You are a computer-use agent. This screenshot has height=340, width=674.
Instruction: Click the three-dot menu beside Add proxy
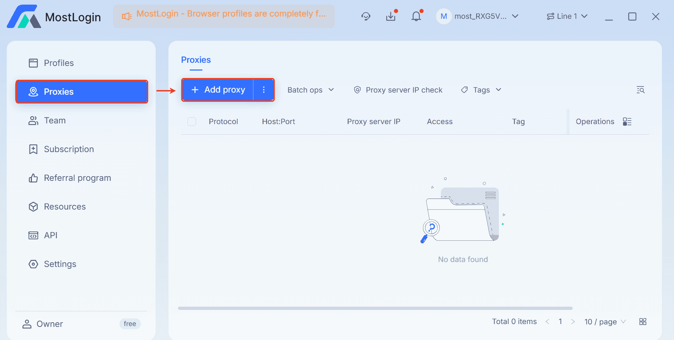pyautogui.click(x=264, y=90)
